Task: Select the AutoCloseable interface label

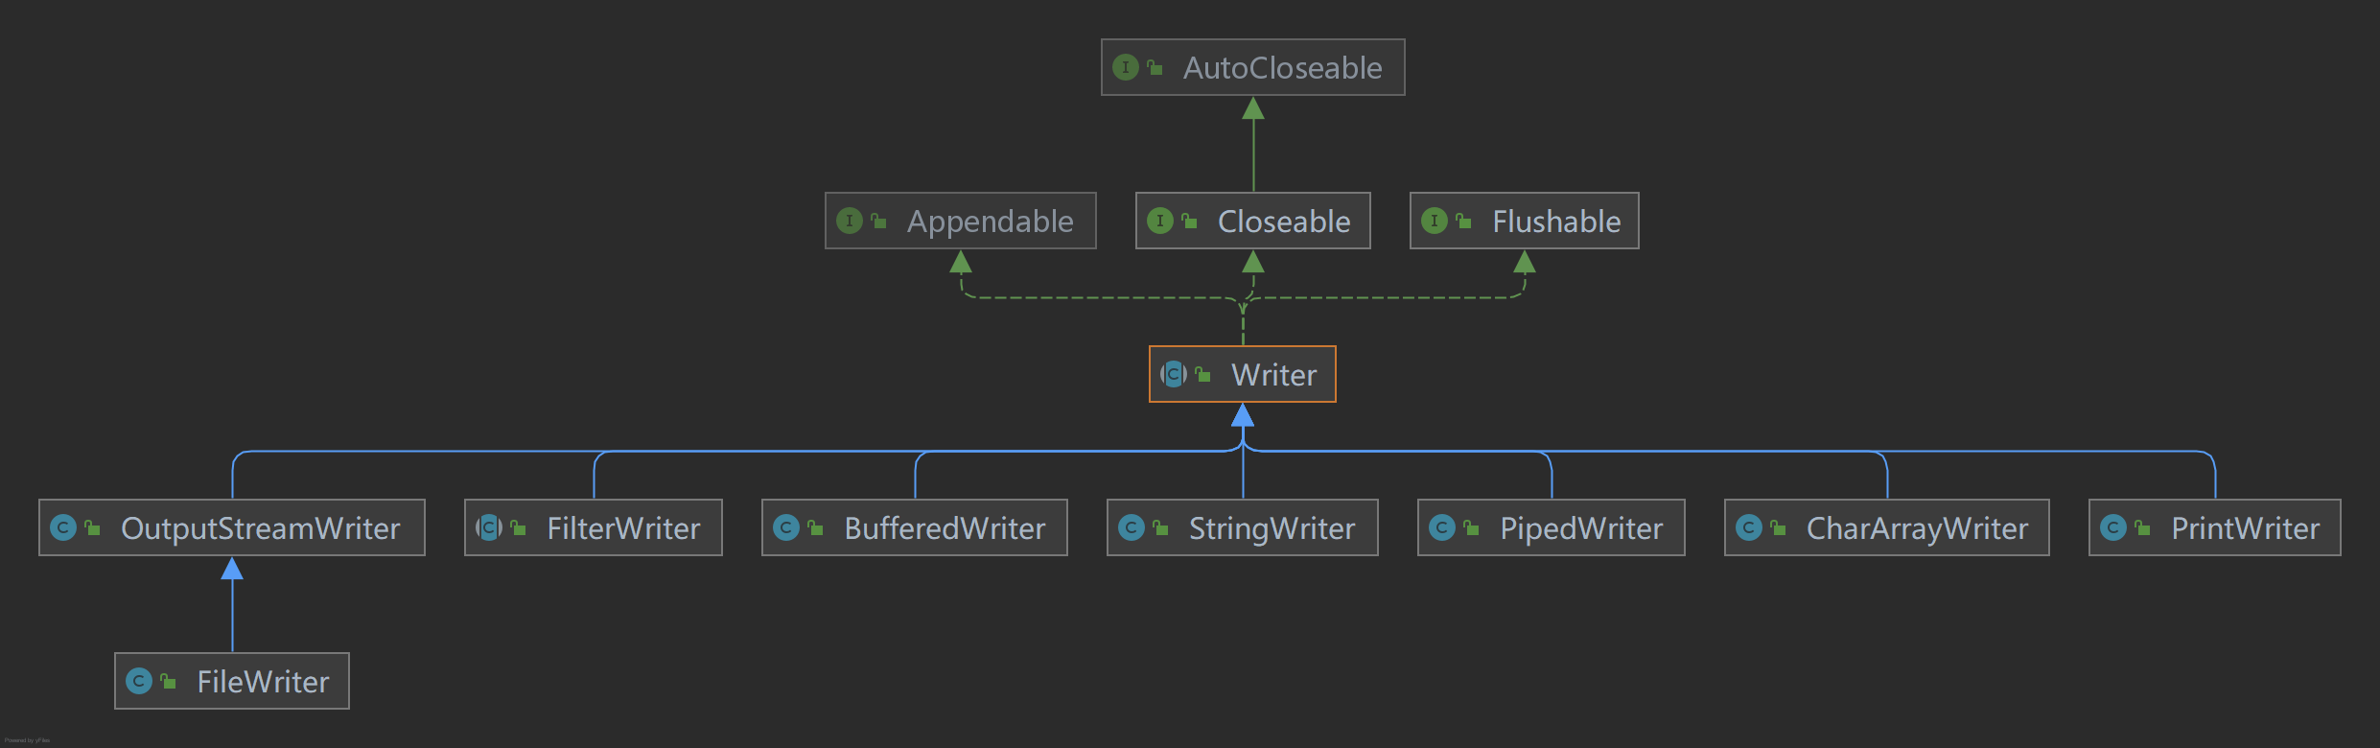Action: (x=1282, y=68)
